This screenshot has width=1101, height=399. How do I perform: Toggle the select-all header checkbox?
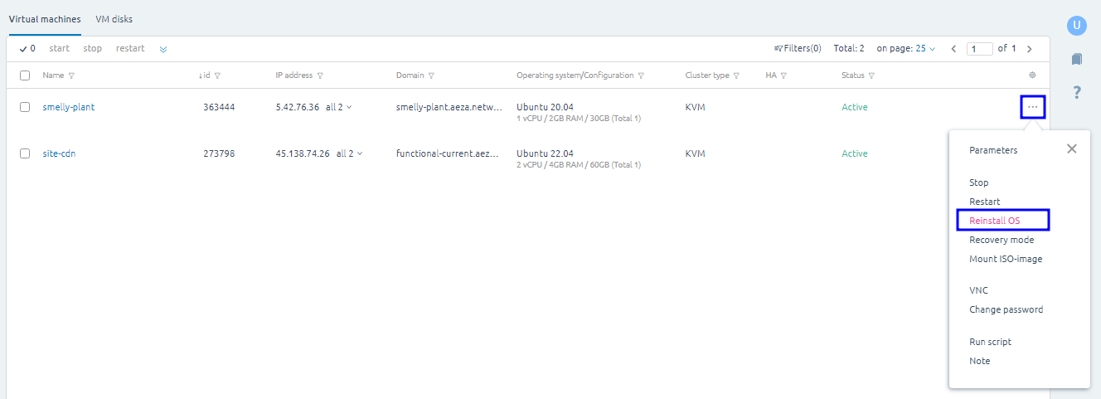pyautogui.click(x=25, y=75)
